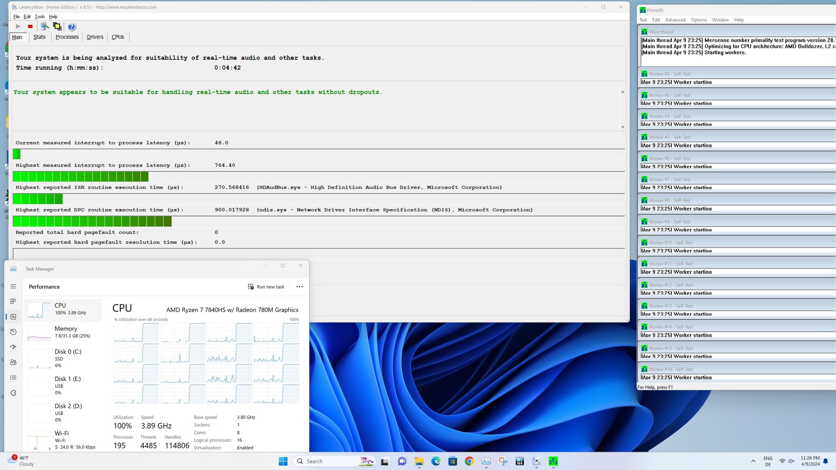
Task: Open Task Manager Details list icon
Action: click(x=13, y=378)
